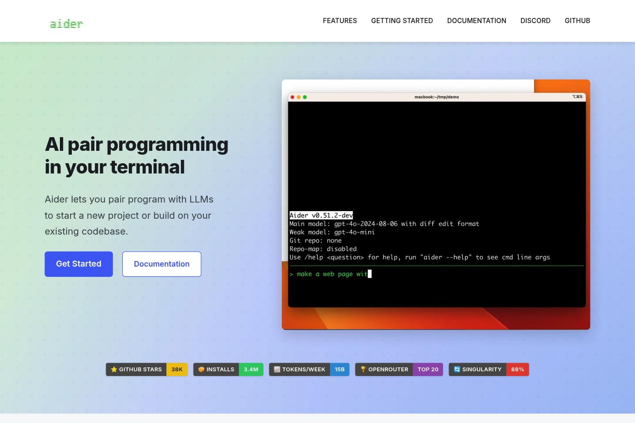Click the trophy icon on OpenRouter badge
This screenshot has height=423, width=635.
[x=363, y=370]
